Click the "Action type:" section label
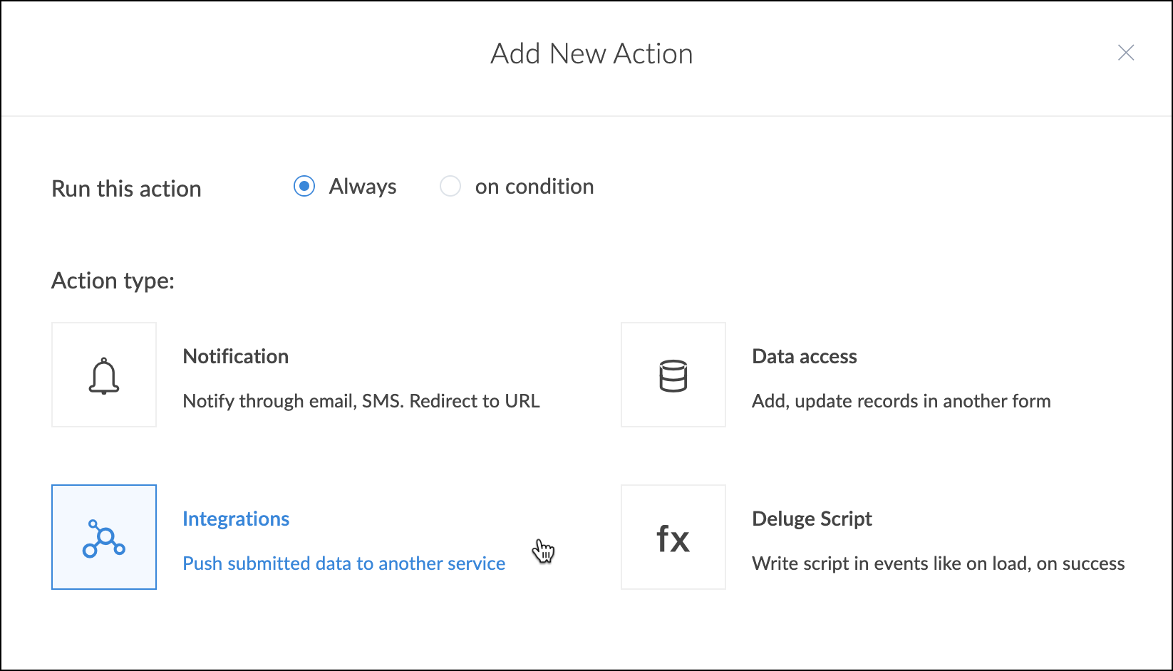The image size is (1173, 671). pyautogui.click(x=113, y=281)
